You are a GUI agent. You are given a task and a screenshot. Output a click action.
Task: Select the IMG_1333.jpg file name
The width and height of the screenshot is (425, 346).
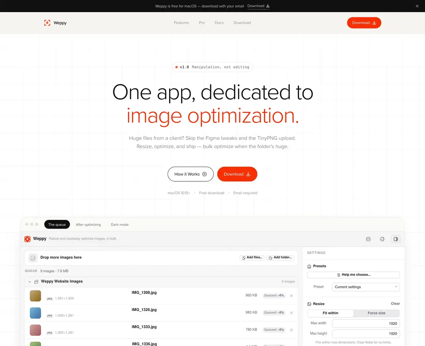coord(144,327)
